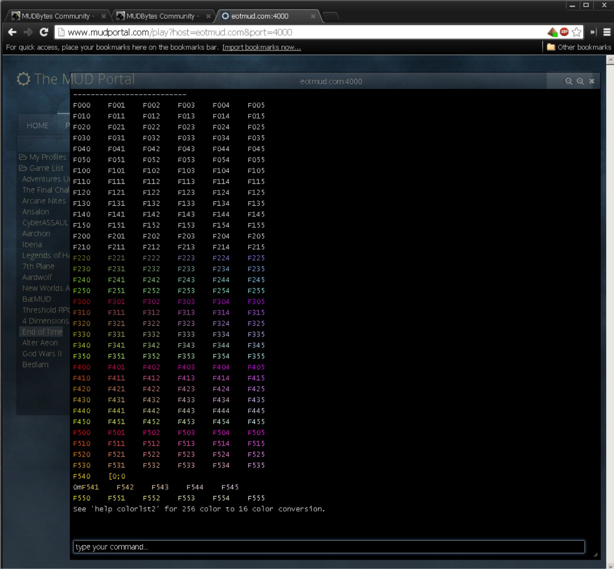Viewport: 614px width, 569px height.
Task: Open the CyberASSAULT game entry
Action: click(x=45, y=223)
